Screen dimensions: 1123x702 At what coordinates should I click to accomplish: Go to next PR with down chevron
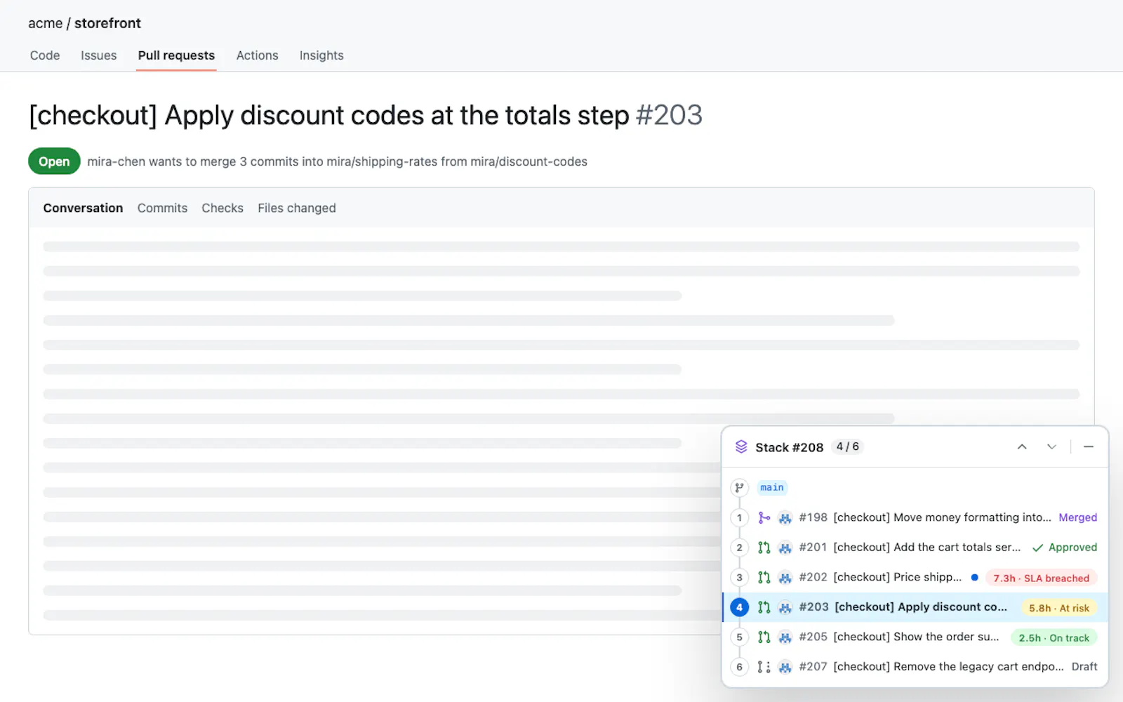click(1051, 446)
